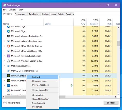Image resolution: width=122 pixels, height=110 pixels.
Task: Expand the Microsoft Office Click-to-Run group
Action: pos(4,46)
